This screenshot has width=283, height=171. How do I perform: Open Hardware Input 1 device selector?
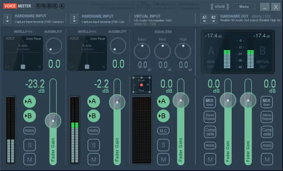click(x=7, y=19)
